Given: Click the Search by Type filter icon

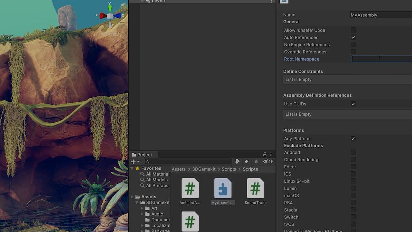Looking at the screenshot, I should coord(238,161).
